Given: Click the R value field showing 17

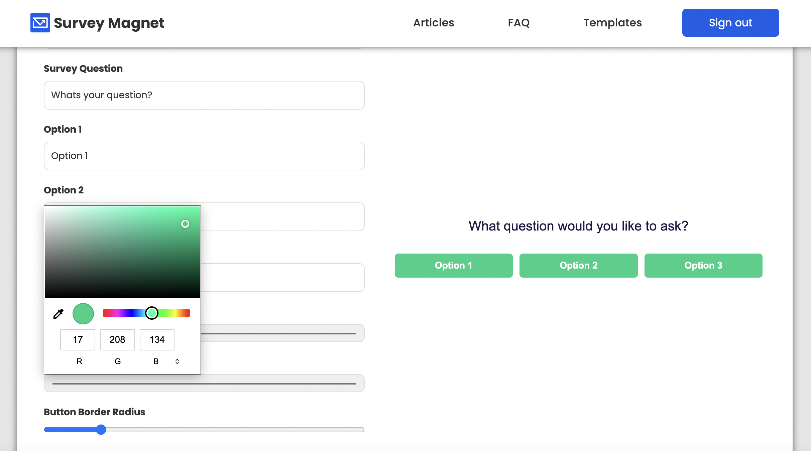Looking at the screenshot, I should [x=78, y=340].
